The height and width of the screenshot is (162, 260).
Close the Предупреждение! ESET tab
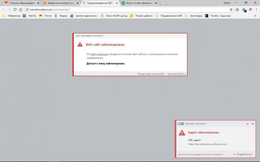click(117, 3)
